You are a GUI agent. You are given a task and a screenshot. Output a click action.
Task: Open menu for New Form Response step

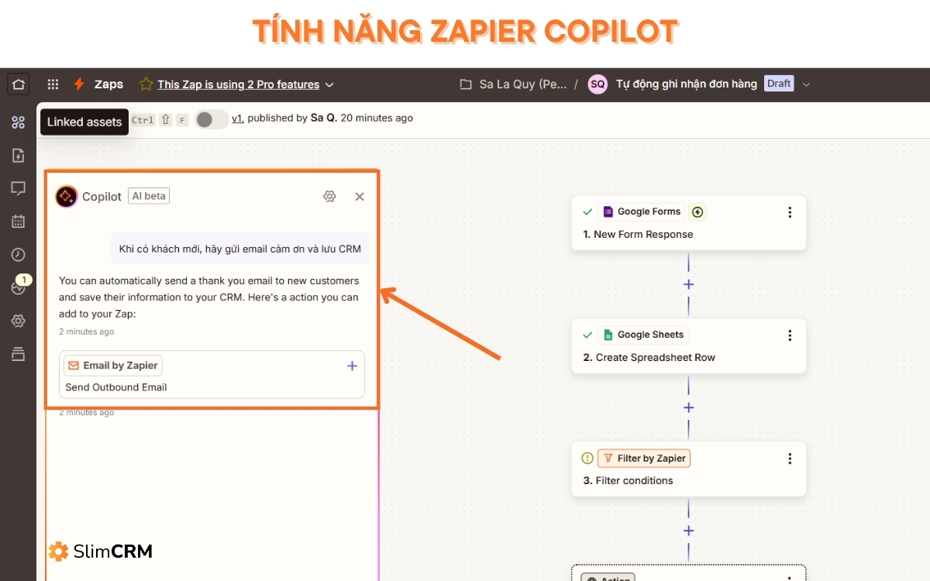click(790, 212)
